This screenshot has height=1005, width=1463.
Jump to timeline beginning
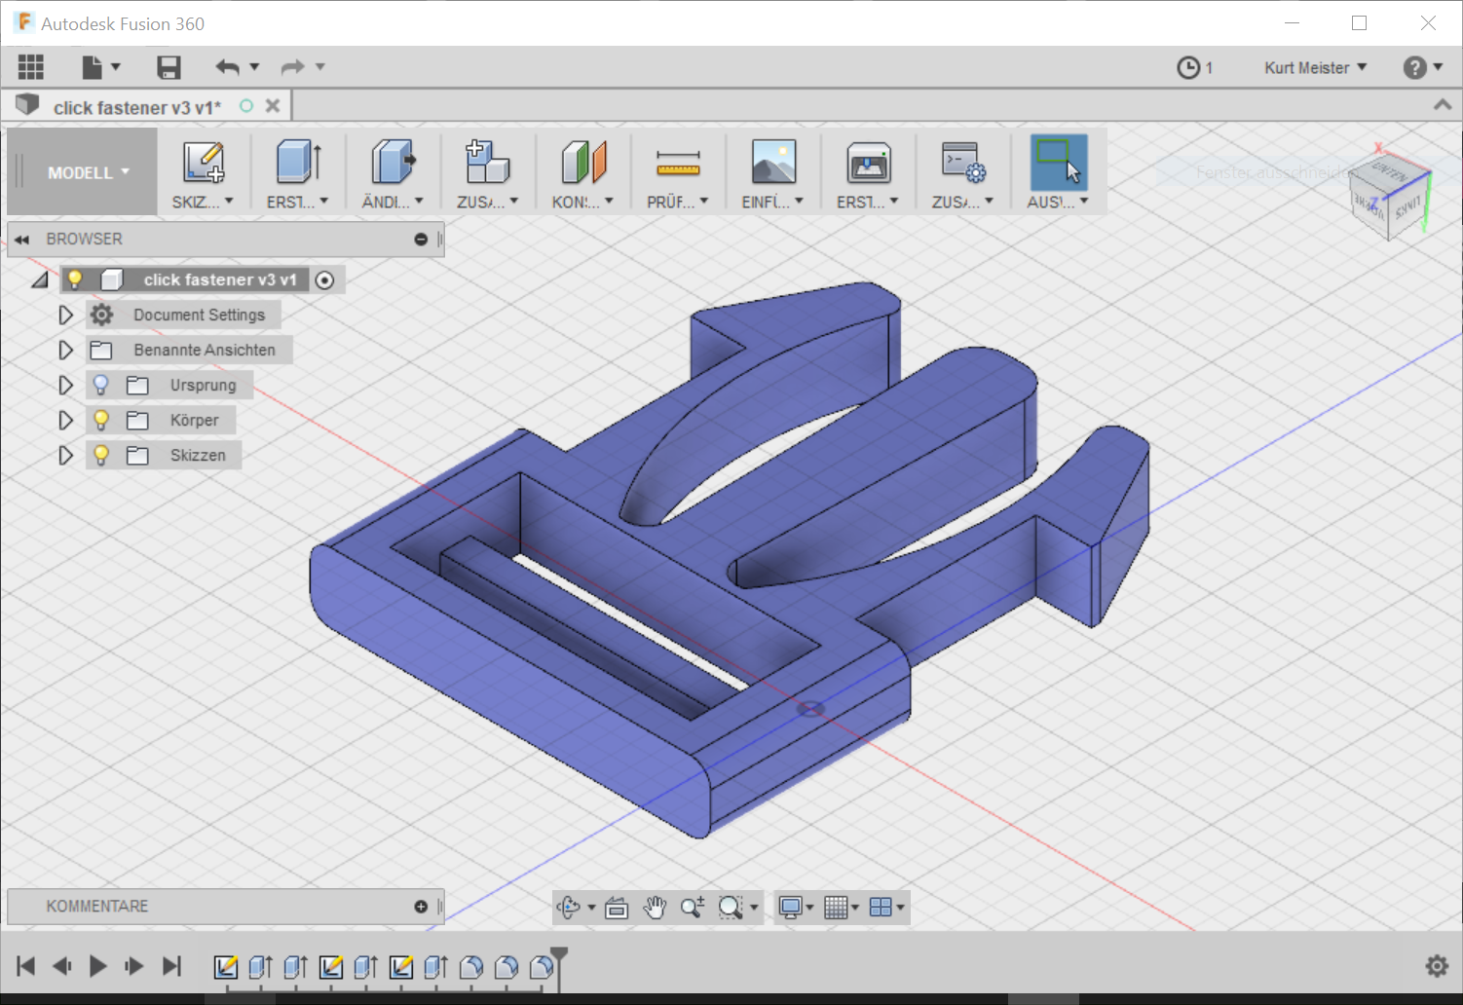[x=26, y=966]
